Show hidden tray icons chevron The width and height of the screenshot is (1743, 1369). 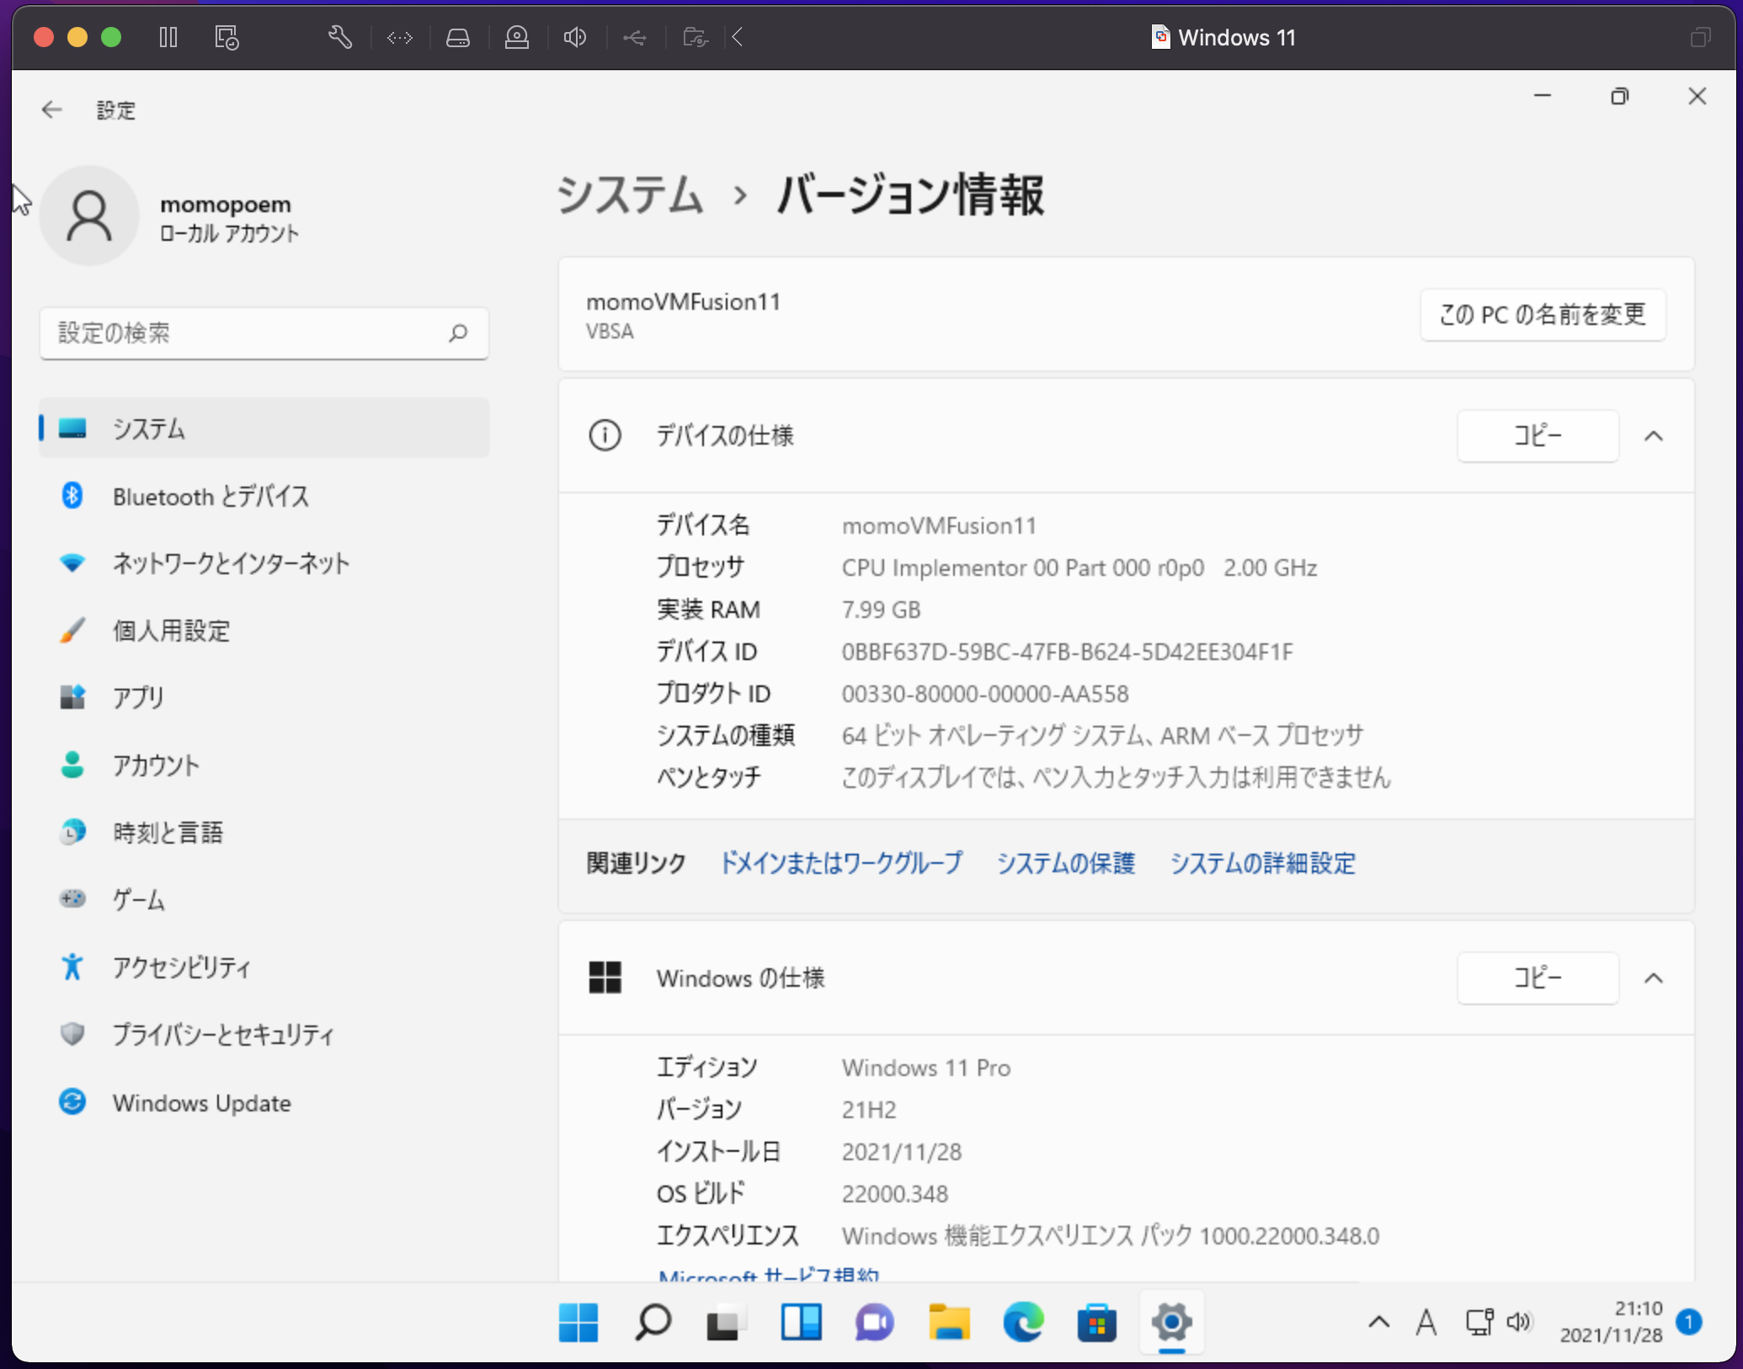pos(1378,1323)
